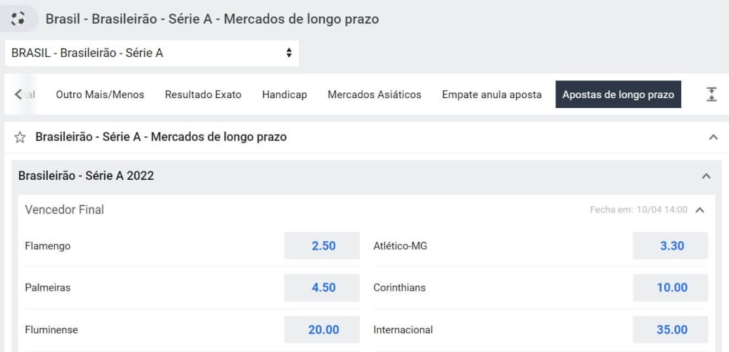Go to Mercados Asiáticos tab

[374, 95]
